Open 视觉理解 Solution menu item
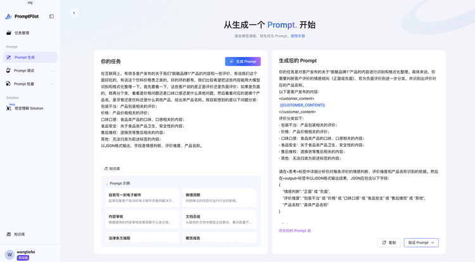The width and height of the screenshot is (475, 262). (30, 108)
